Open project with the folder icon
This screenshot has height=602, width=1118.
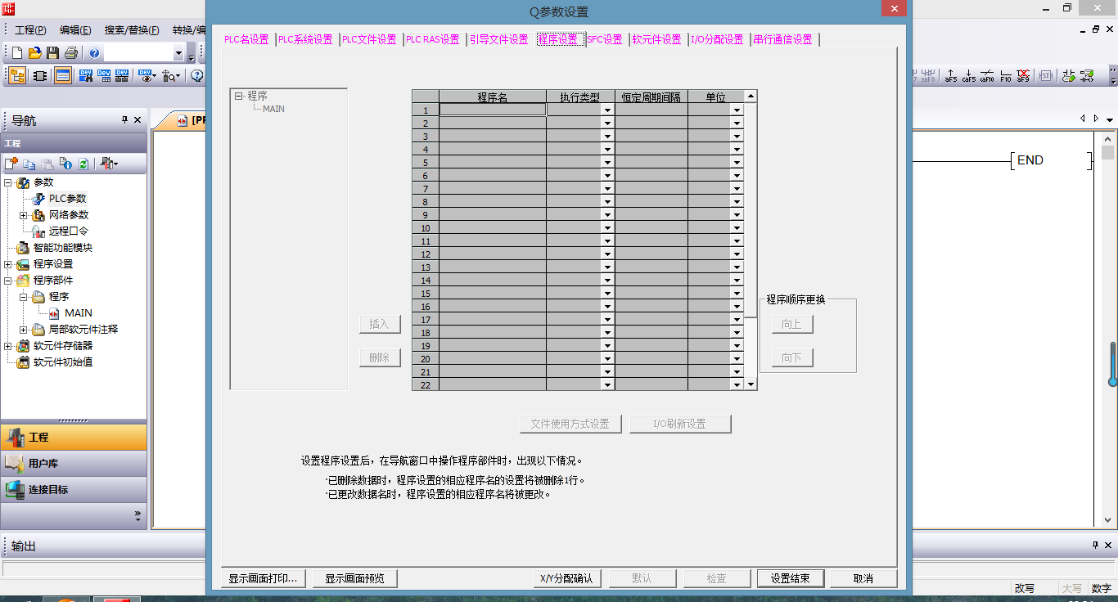[34, 53]
